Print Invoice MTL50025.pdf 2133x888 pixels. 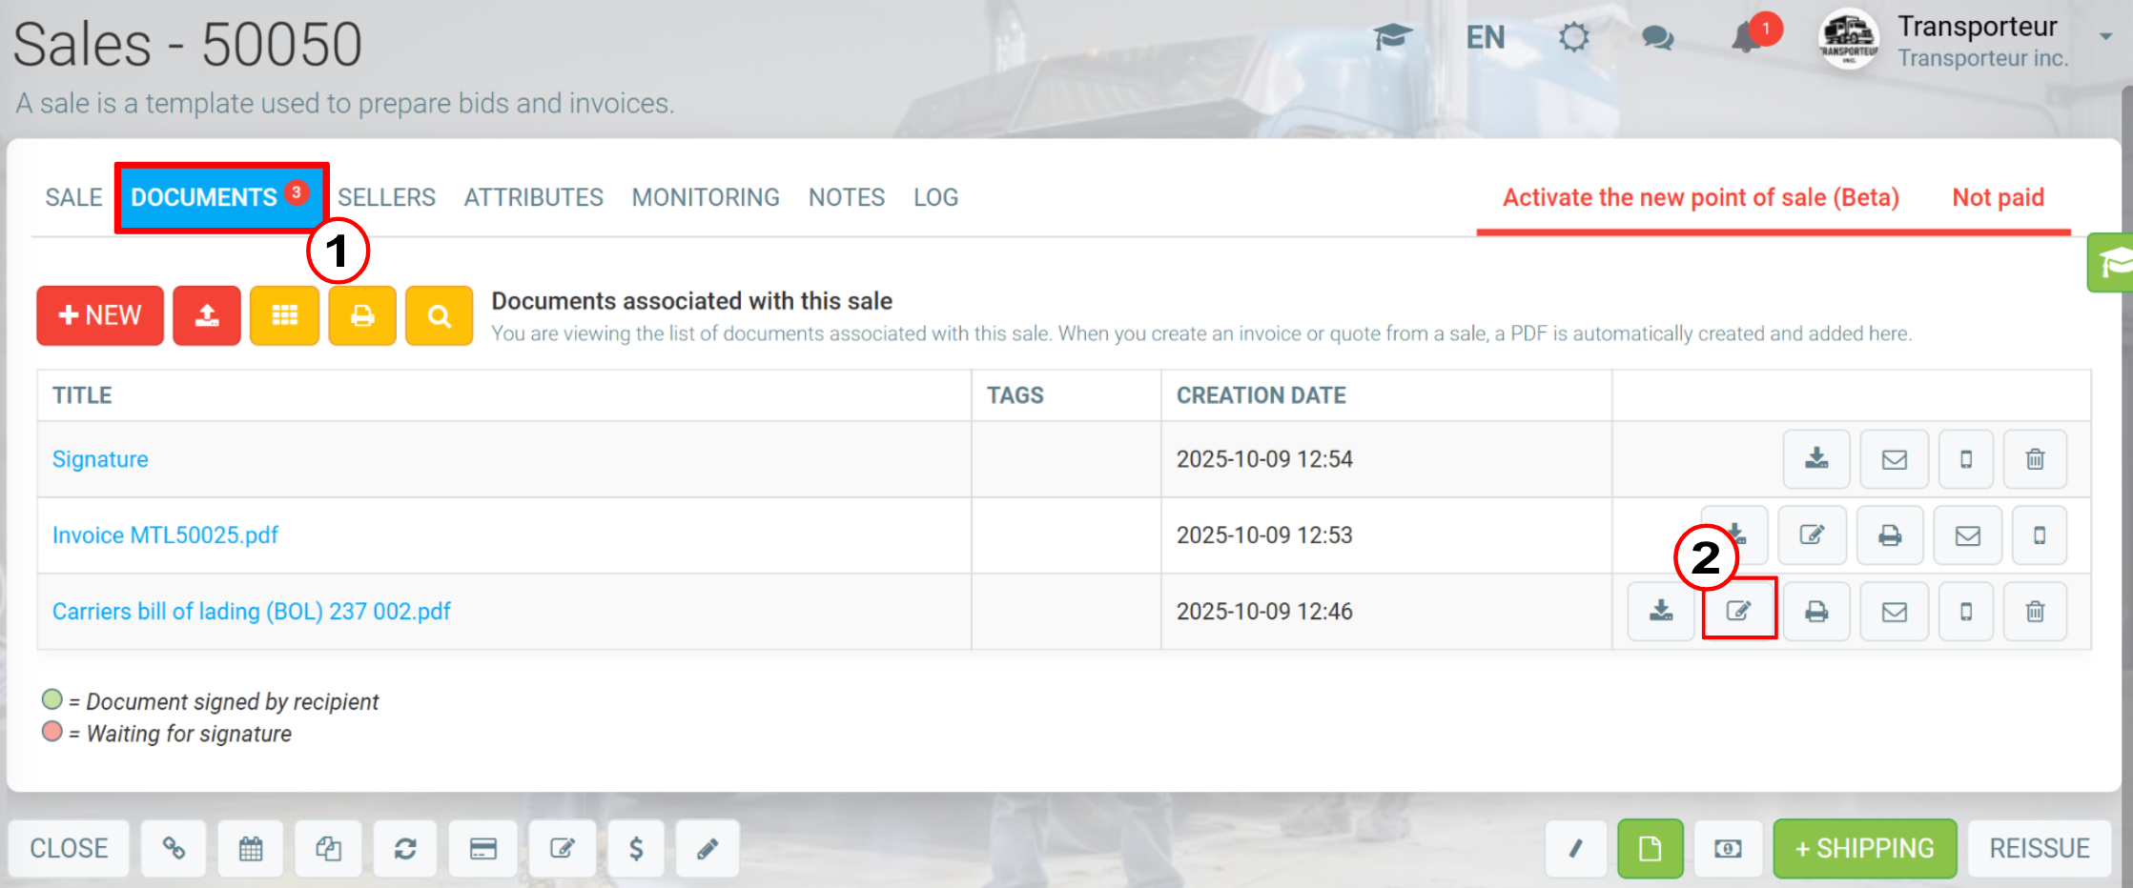(x=1890, y=535)
